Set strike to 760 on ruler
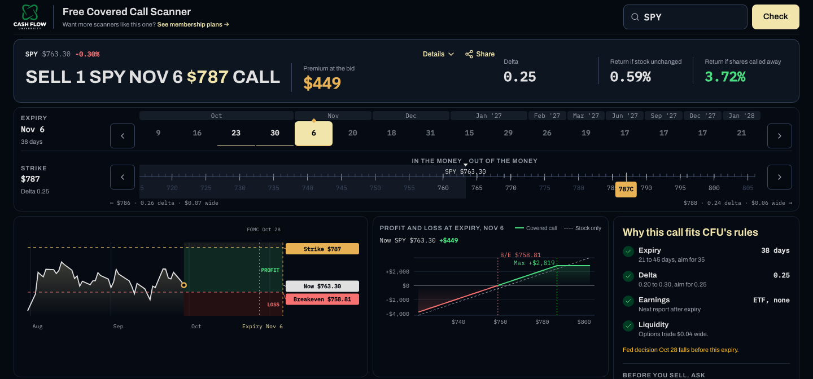Image resolution: width=813 pixels, height=379 pixels. [x=443, y=188]
